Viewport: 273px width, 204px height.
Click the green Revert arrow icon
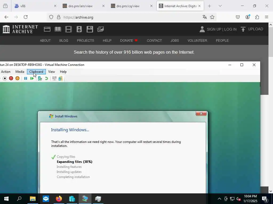click(x=46, y=78)
